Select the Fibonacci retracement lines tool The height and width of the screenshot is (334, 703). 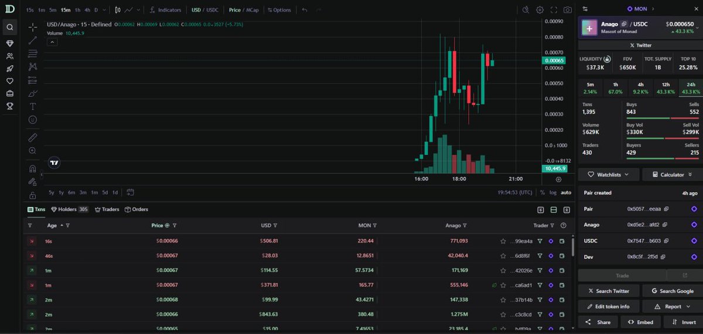[x=33, y=54]
